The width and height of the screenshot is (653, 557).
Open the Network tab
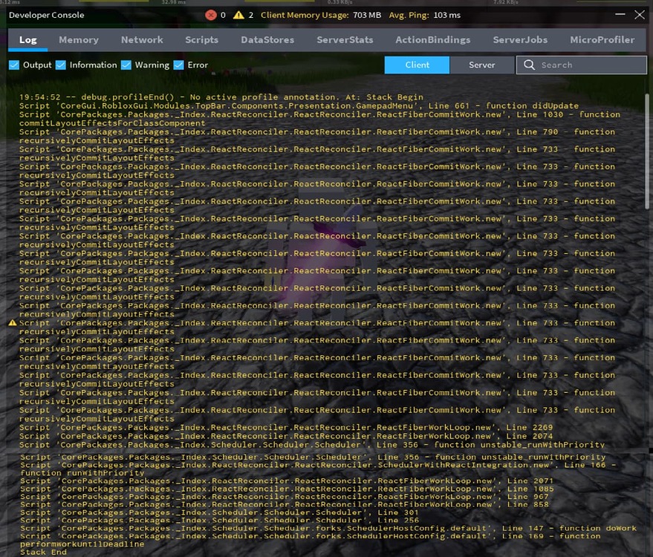(x=142, y=39)
